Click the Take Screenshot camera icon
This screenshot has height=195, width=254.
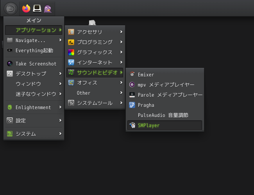[10, 64]
